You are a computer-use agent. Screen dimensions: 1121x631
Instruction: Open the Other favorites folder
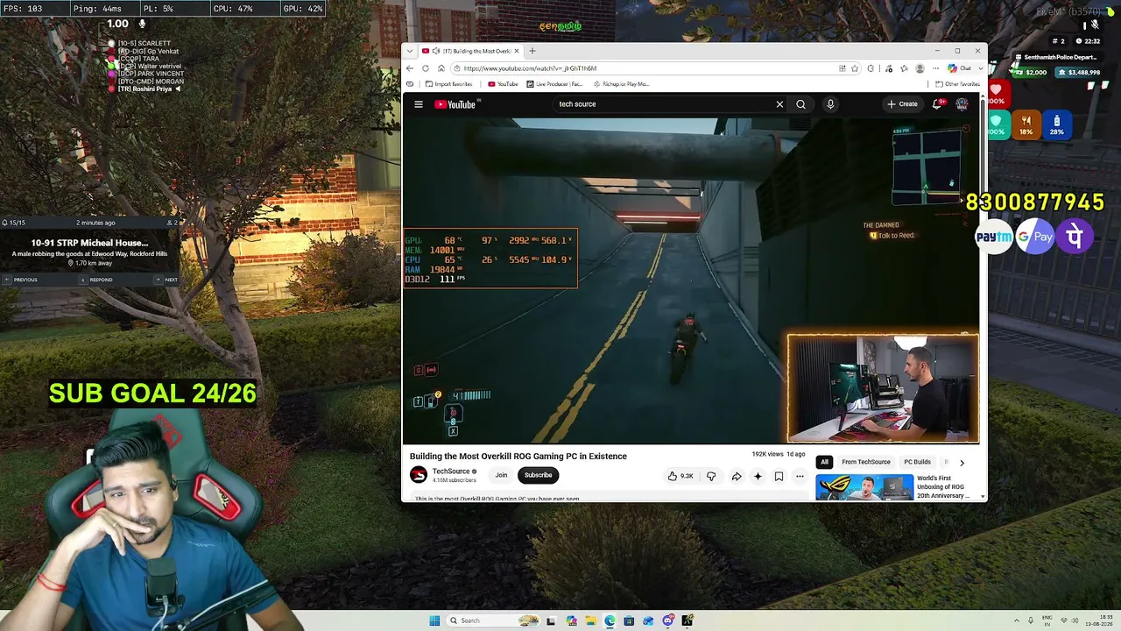point(957,84)
